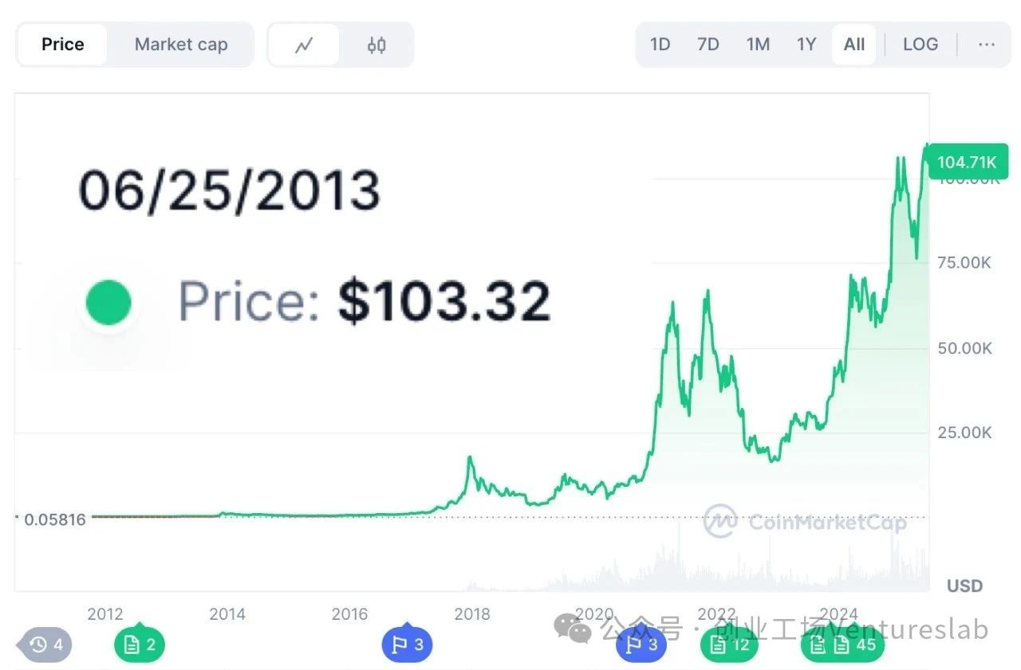This screenshot has width=1021, height=670.
Task: Click the green news marker labeled 12
Action: pyautogui.click(x=729, y=644)
